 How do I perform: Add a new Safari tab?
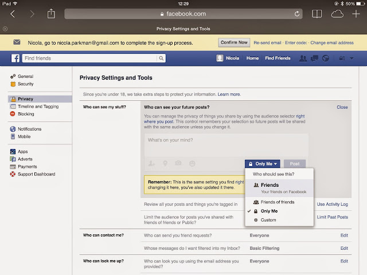click(356, 14)
